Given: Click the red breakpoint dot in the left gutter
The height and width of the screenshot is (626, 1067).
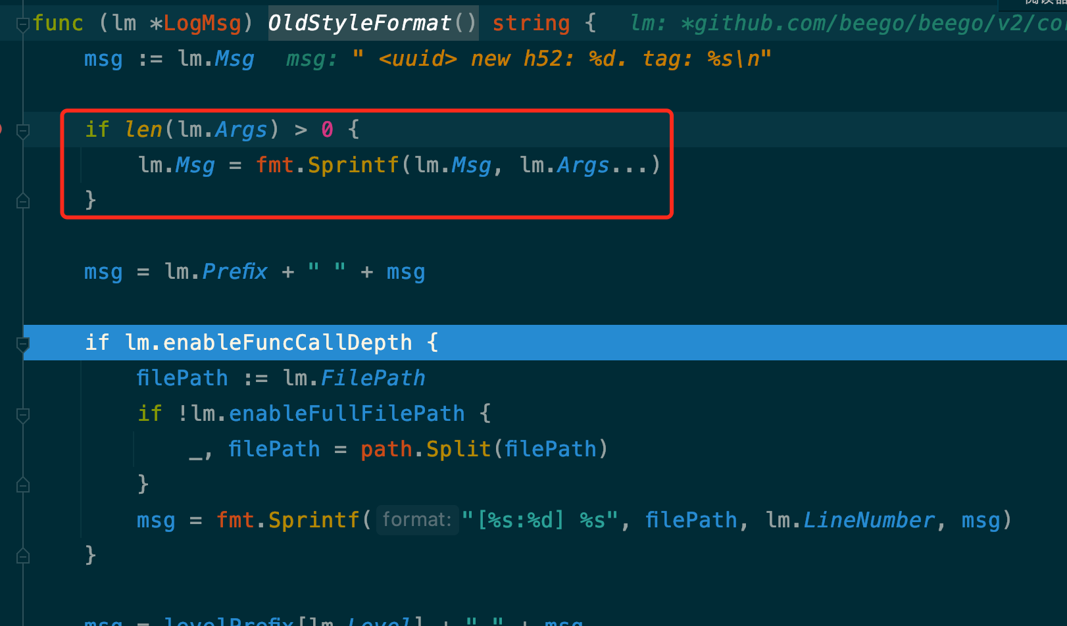Looking at the screenshot, I should tap(3, 130).
